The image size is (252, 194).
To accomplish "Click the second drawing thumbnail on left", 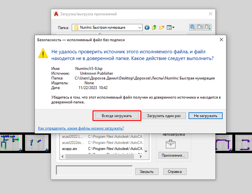I will (x=37, y=143).
